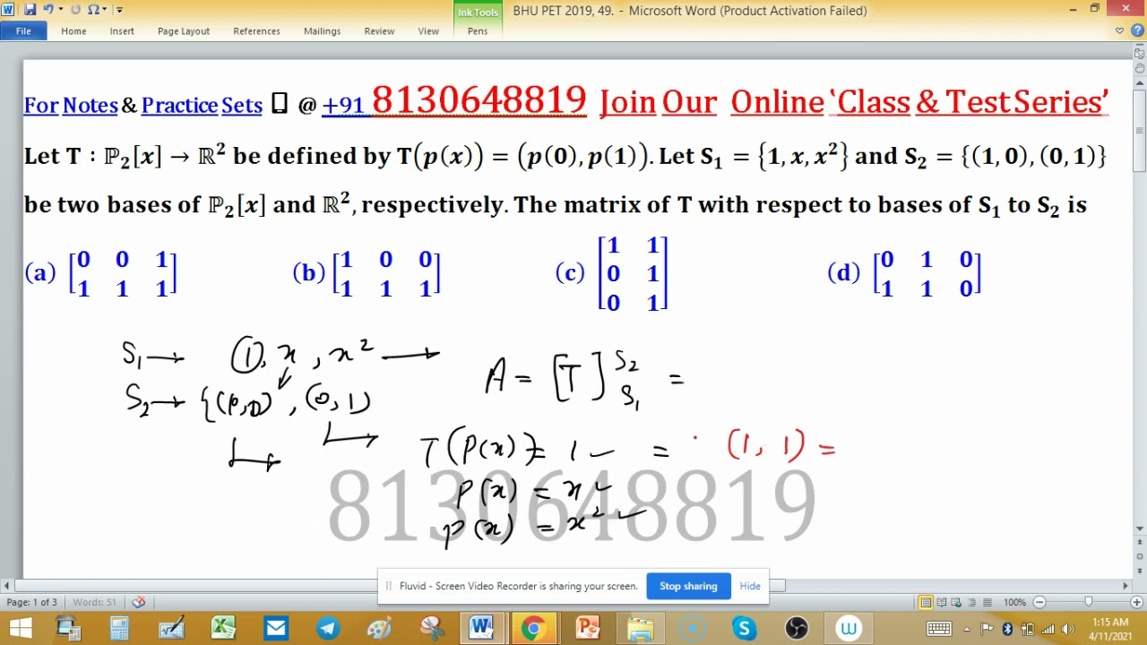Click the vertical scrollbar thumb

[x=1139, y=130]
